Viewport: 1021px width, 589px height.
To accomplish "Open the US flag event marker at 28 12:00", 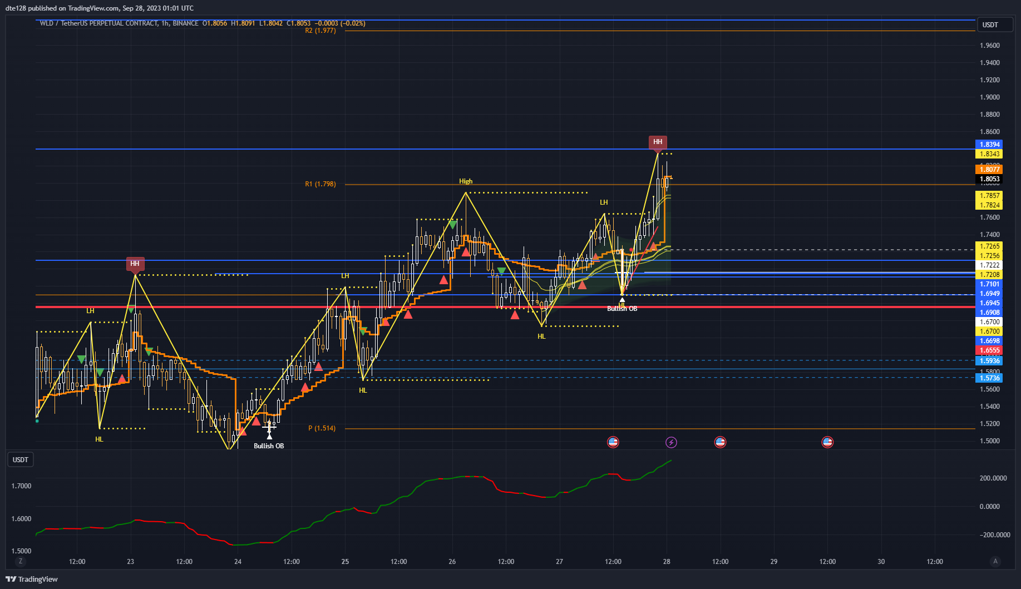I will (720, 442).
